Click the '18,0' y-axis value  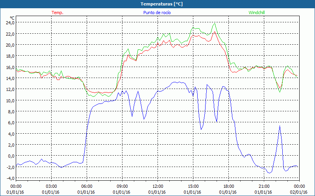10,56
